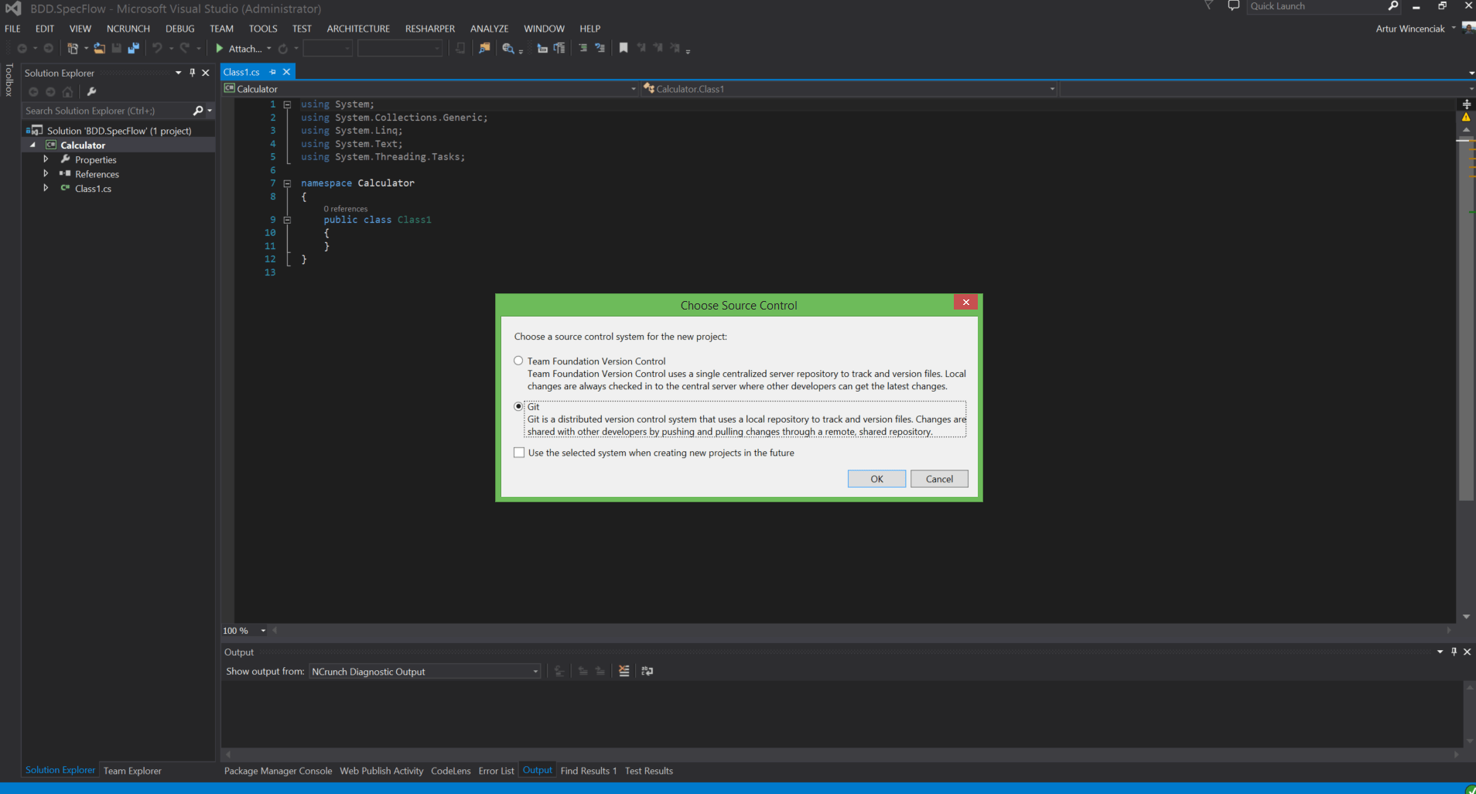The width and height of the screenshot is (1476, 794).
Task: Click the Find in Files toolbar icon
Action: click(484, 48)
